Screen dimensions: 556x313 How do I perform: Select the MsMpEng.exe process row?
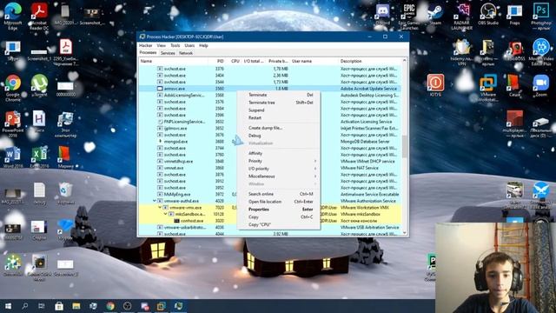pyautogui.click(x=270, y=195)
